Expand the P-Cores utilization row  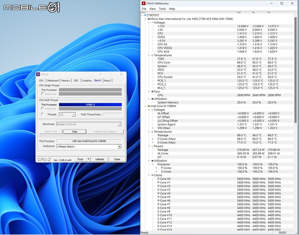pyautogui.click(x=156, y=168)
